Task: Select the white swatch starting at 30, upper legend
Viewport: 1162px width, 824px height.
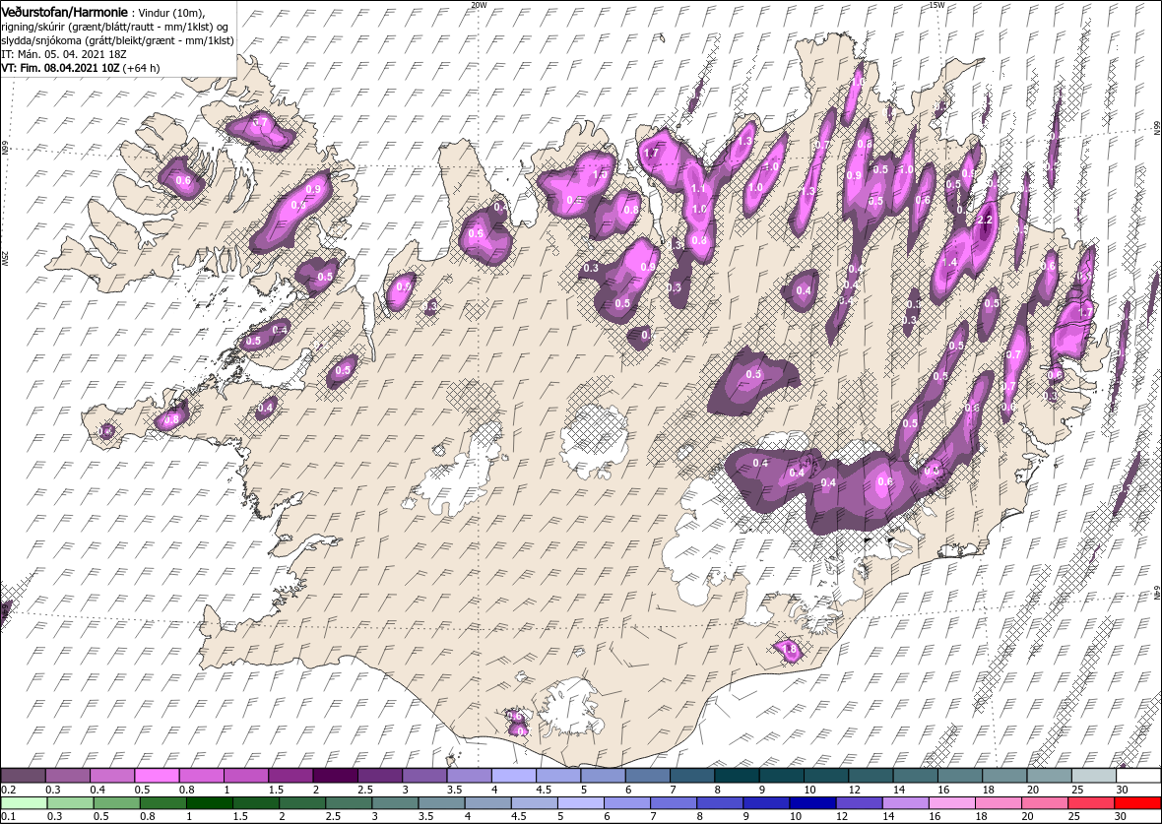Action: point(1138,776)
